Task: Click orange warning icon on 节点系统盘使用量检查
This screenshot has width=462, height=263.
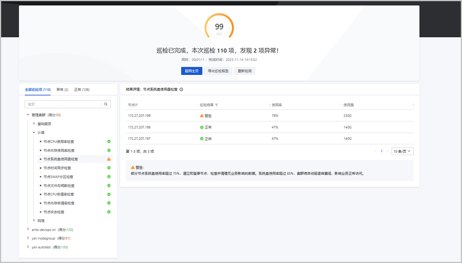Action: click(x=109, y=159)
